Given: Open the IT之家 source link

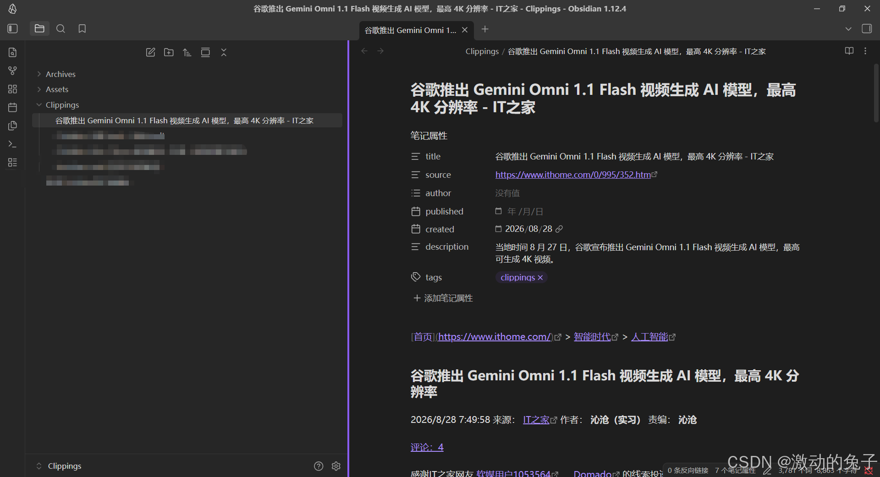Looking at the screenshot, I should pyautogui.click(x=536, y=420).
